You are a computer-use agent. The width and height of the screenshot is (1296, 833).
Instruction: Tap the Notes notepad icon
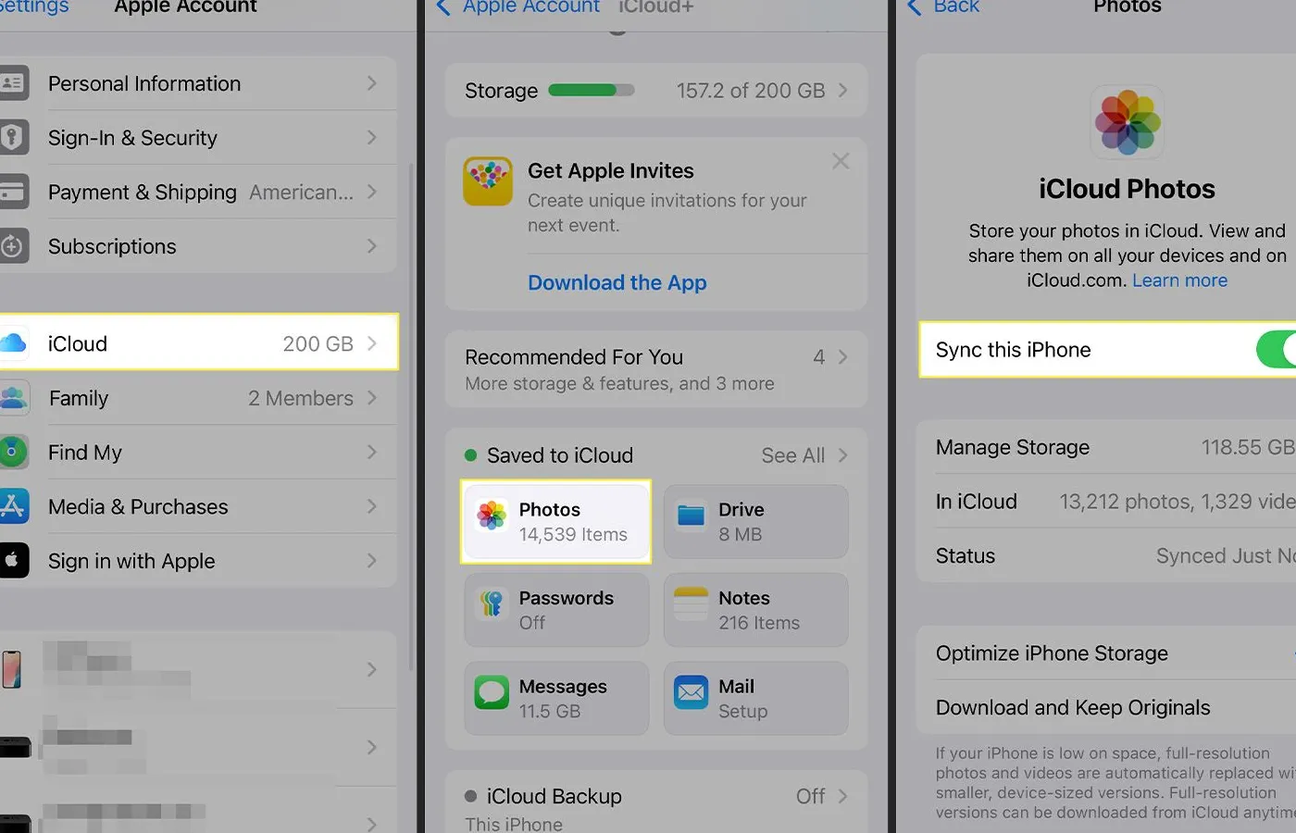[691, 603]
